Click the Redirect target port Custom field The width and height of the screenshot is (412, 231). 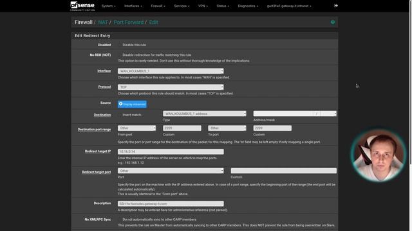click(283, 171)
